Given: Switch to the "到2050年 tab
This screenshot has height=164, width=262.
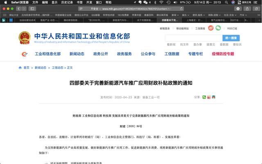Looking at the screenshot, I should point(96,20).
